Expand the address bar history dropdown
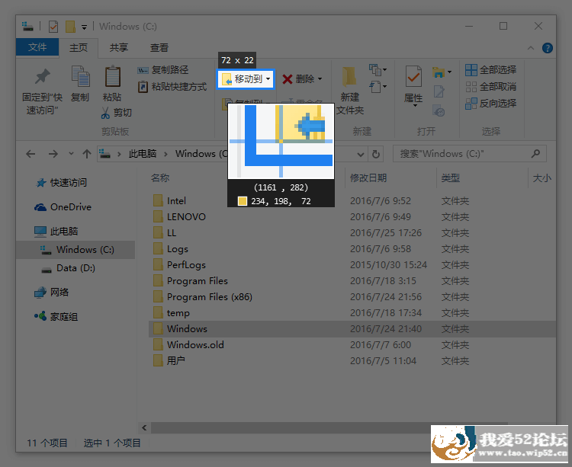The height and width of the screenshot is (467, 572). [361, 154]
